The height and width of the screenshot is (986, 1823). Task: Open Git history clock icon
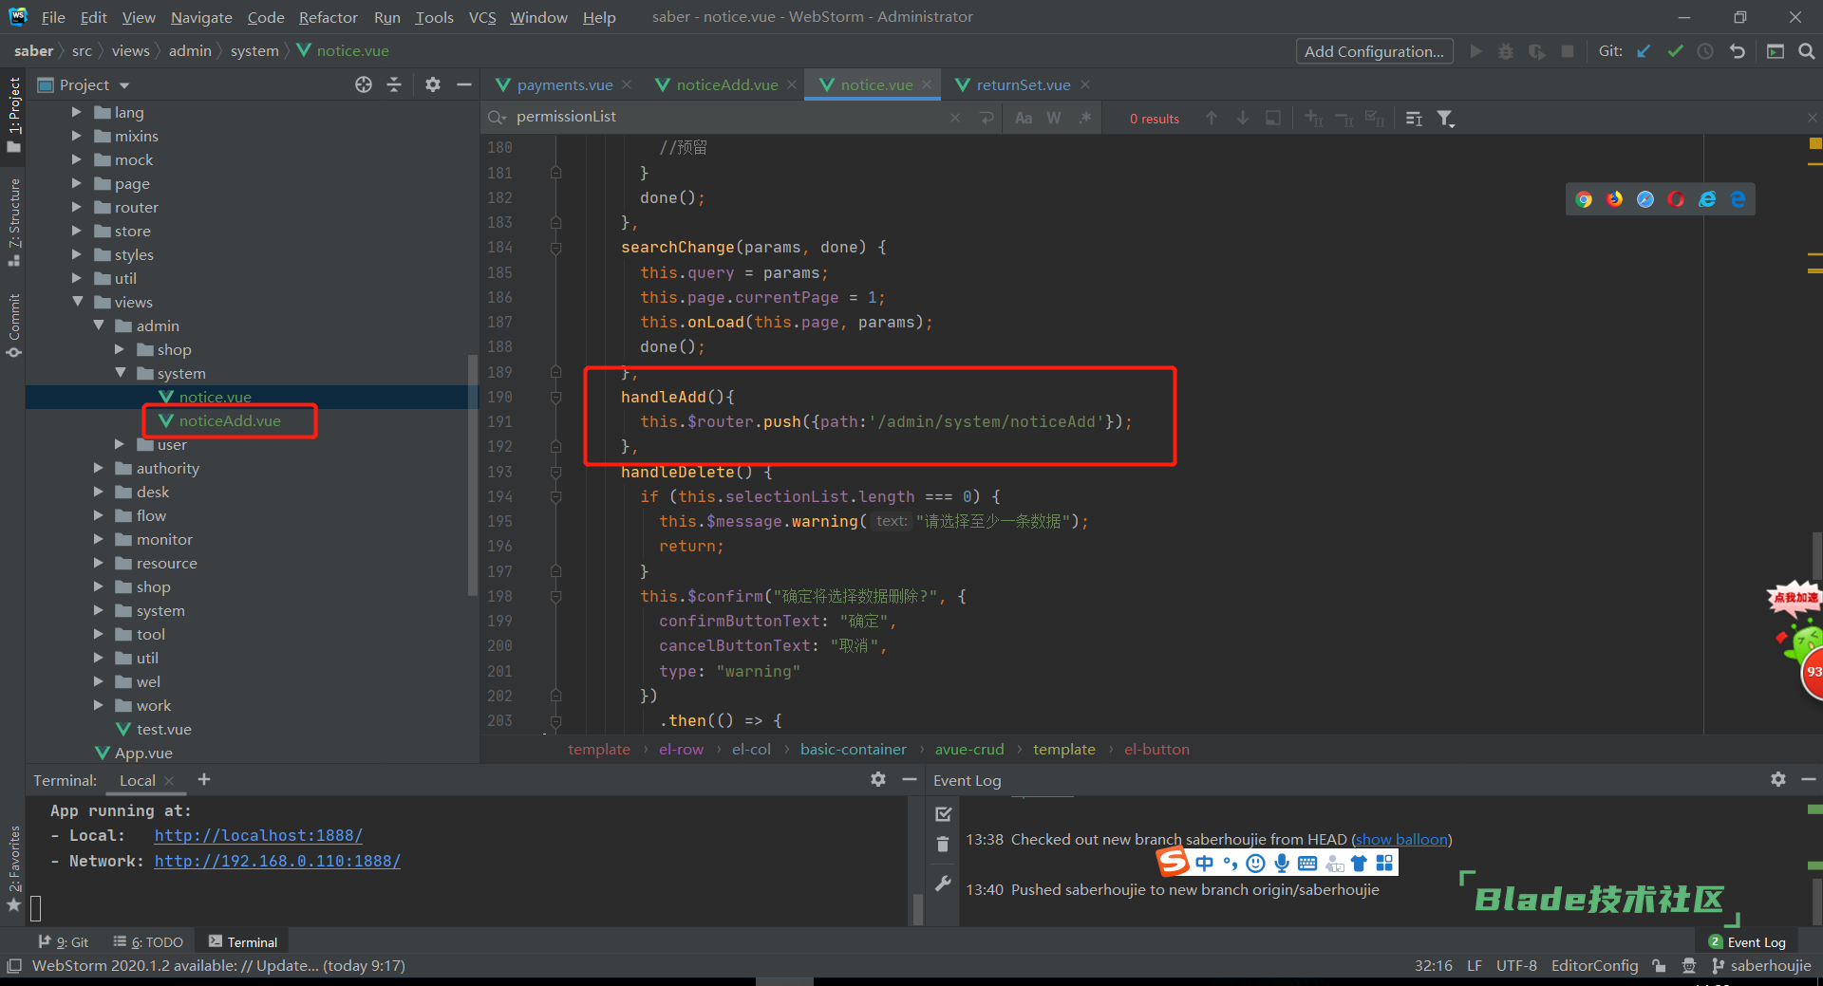point(1705,51)
